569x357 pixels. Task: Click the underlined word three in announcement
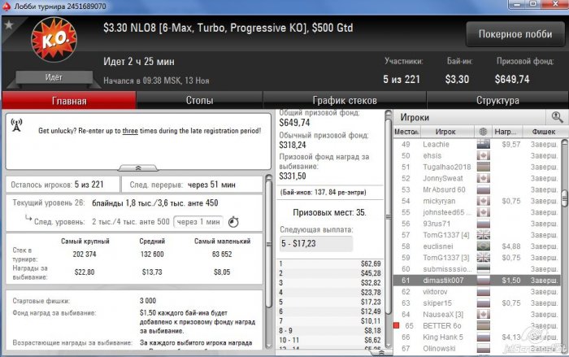tap(130, 131)
